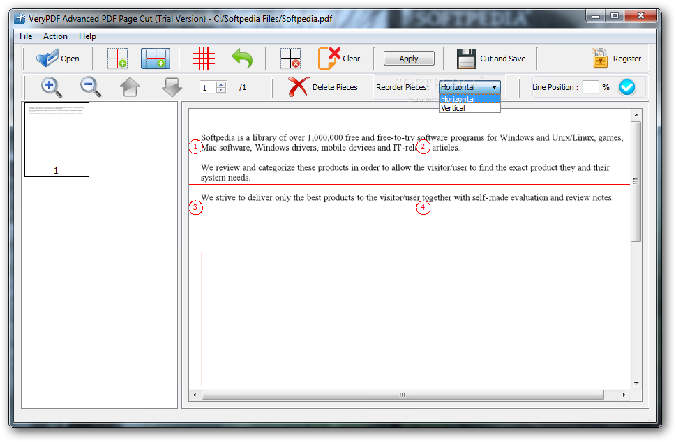Choose Horizontal in the dropdown list
The image size is (676, 442).
point(470,99)
